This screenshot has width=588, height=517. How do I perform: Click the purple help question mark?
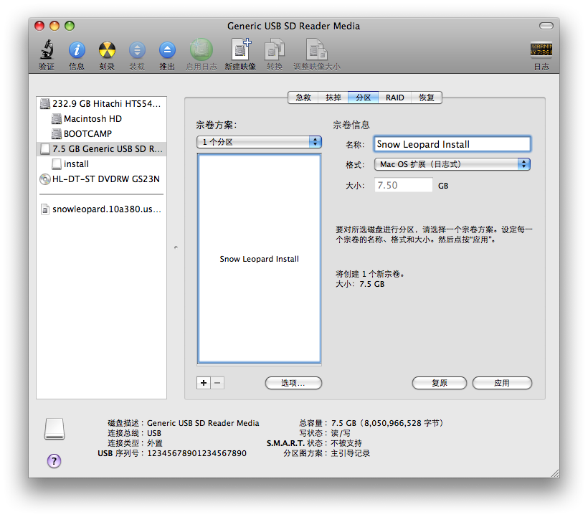point(54,461)
